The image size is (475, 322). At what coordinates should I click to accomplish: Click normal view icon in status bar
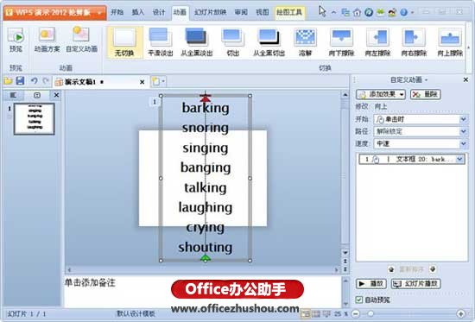pos(306,314)
